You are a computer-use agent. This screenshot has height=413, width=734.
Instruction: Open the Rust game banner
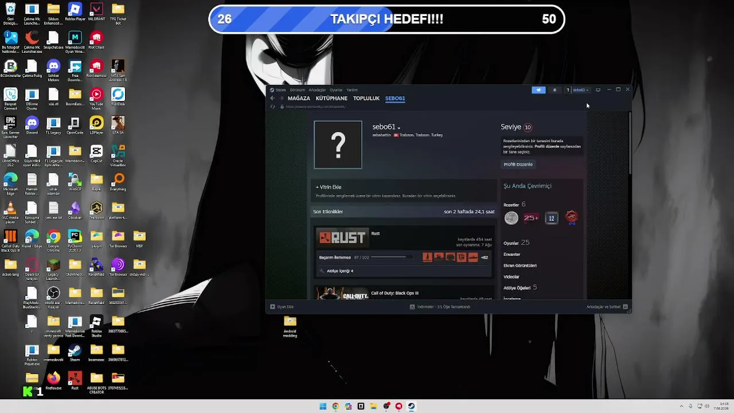point(342,237)
